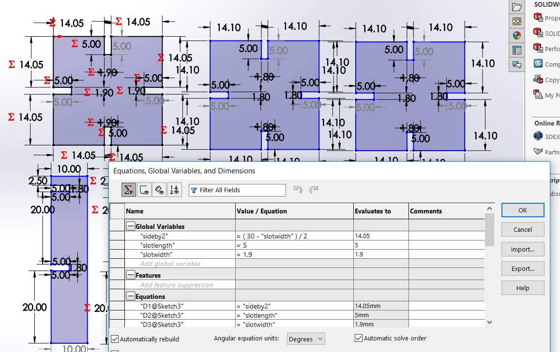Open Copy Settings Wizard icon
Image resolution: width=560 pixels, height=352 pixels.
point(538,79)
